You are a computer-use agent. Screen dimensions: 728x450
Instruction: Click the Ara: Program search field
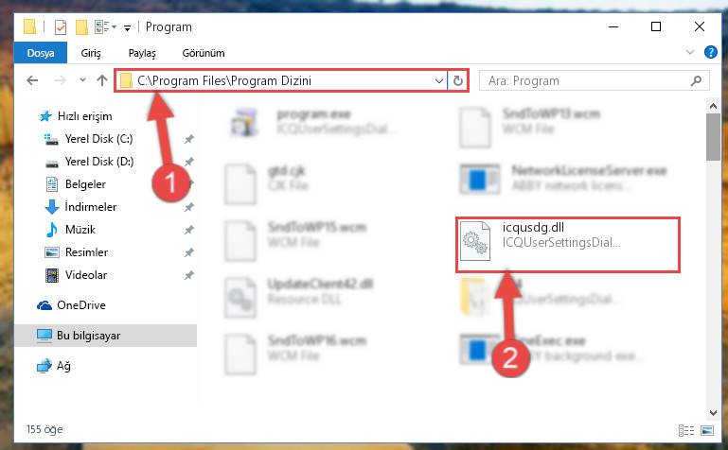tap(585, 81)
